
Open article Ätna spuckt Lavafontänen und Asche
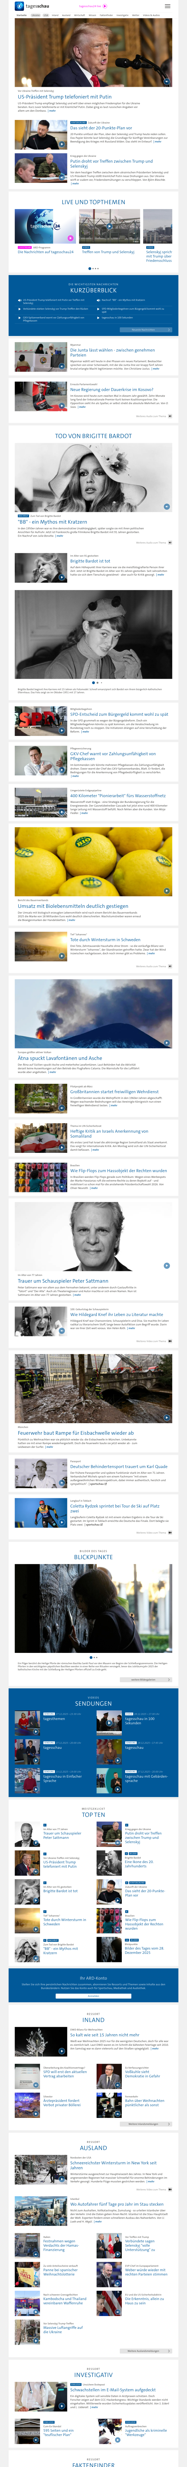pyautogui.click(x=59, y=1057)
